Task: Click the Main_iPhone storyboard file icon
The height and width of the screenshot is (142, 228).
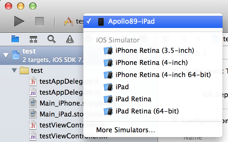Action: [33, 103]
